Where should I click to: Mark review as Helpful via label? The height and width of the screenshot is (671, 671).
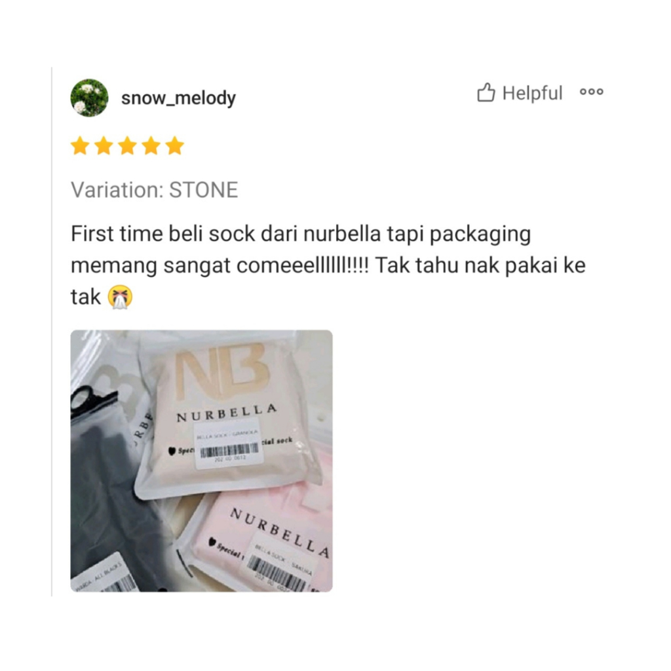click(x=532, y=93)
